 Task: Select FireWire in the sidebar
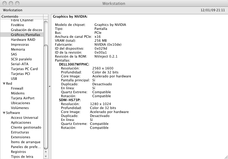tap(17, 25)
